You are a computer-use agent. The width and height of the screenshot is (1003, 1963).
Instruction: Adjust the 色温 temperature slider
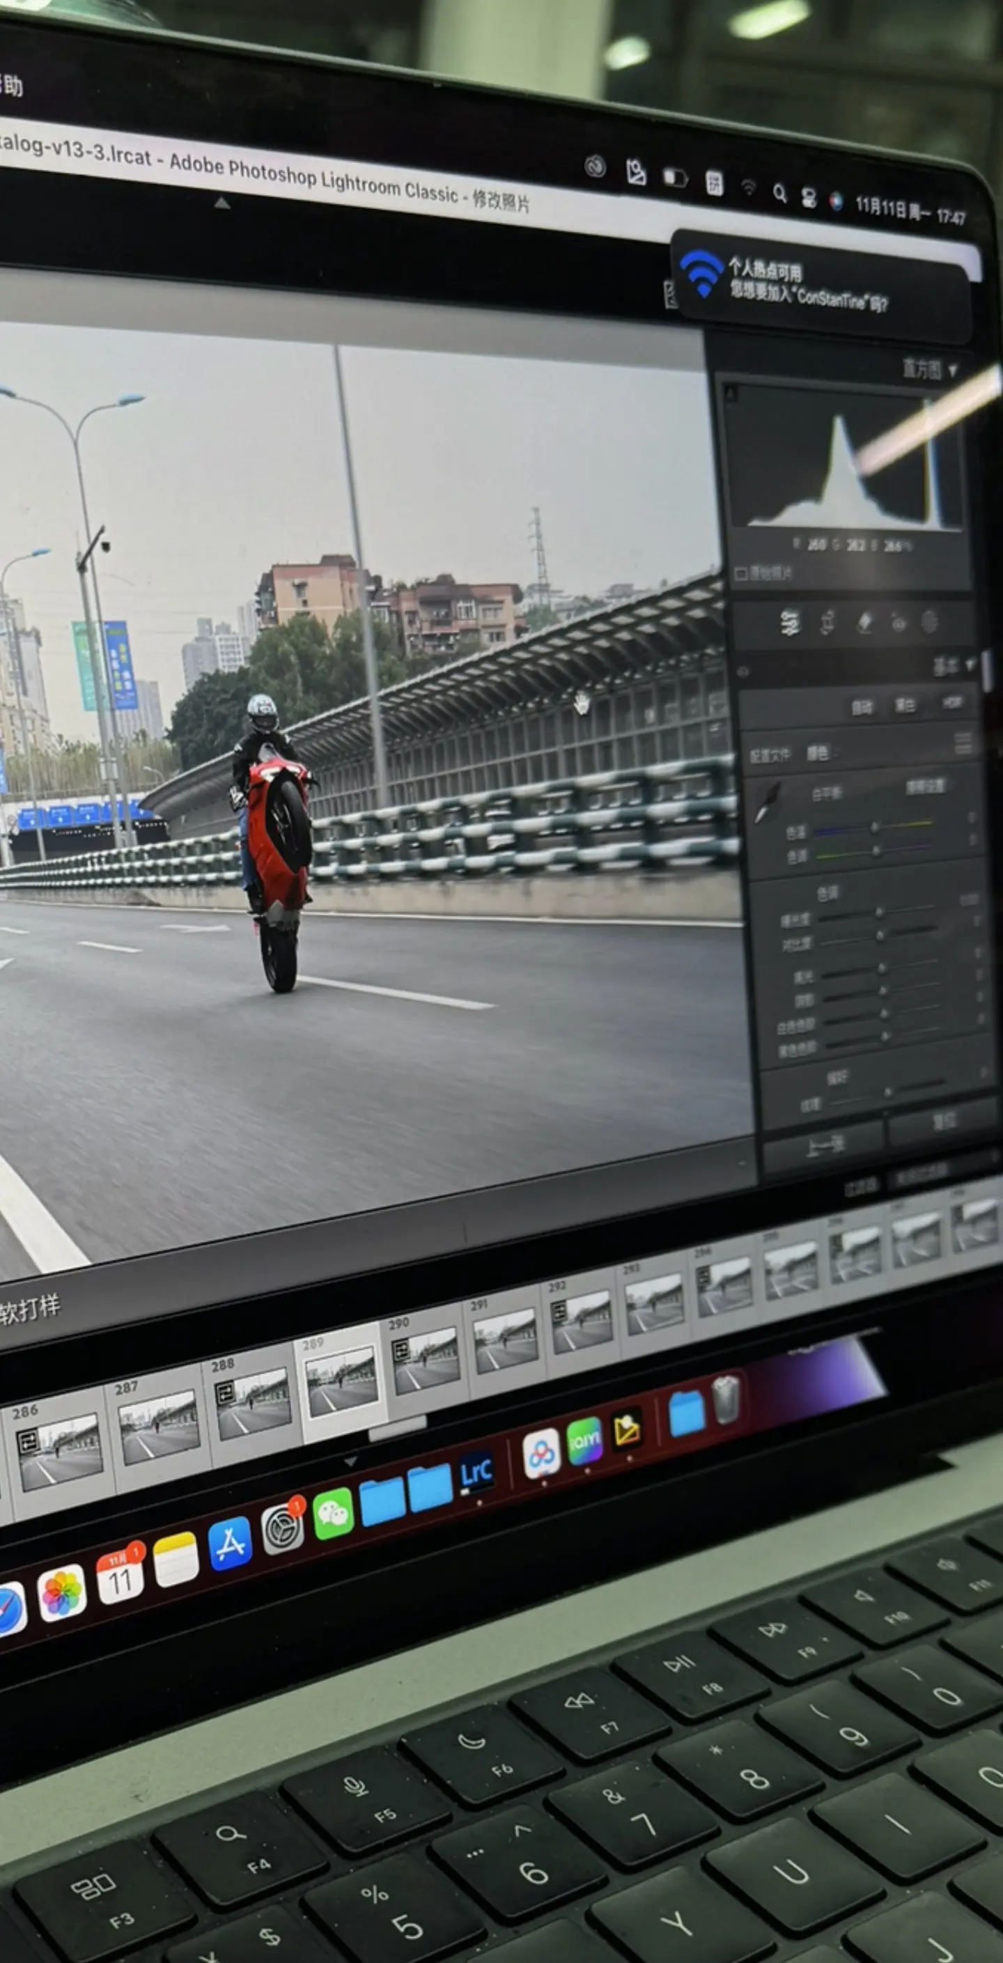(874, 827)
